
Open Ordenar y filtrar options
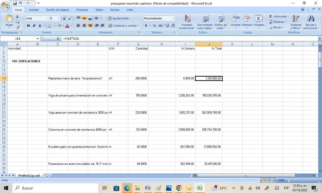pos(296,22)
